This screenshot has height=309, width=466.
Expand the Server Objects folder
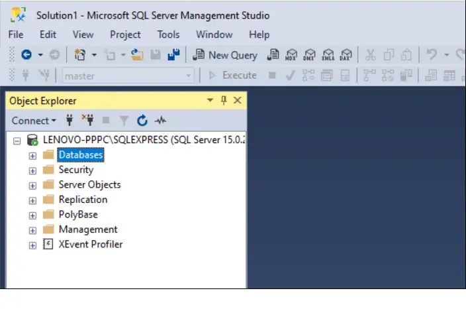pyautogui.click(x=32, y=186)
